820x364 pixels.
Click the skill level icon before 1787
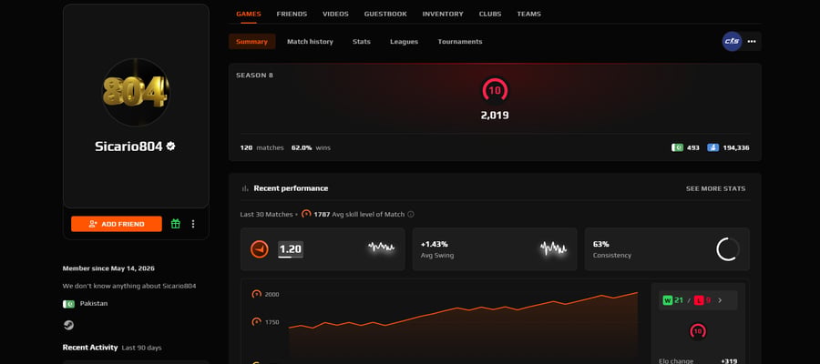[306, 214]
